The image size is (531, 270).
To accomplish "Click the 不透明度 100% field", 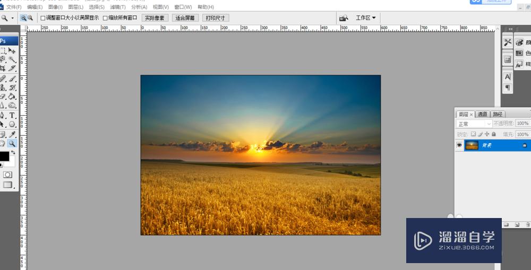I will coord(523,124).
